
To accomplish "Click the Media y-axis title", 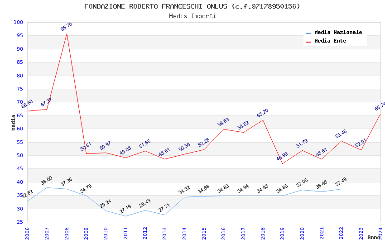I will pyautogui.click(x=13, y=122).
